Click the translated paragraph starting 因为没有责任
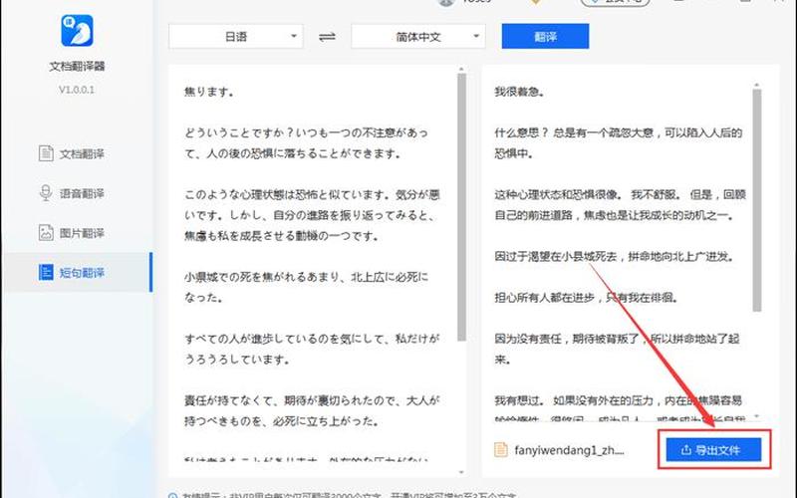This screenshot has width=797, height=498. click(617, 350)
